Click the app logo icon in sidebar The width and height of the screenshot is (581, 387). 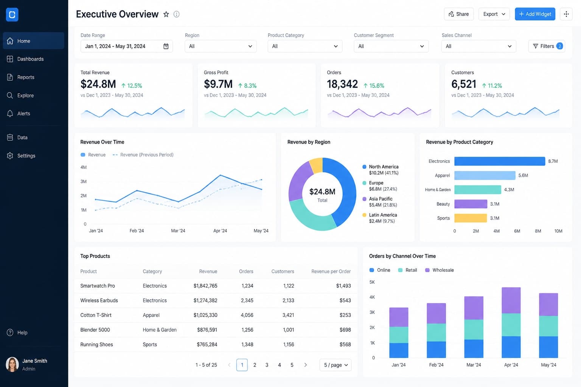pos(12,15)
